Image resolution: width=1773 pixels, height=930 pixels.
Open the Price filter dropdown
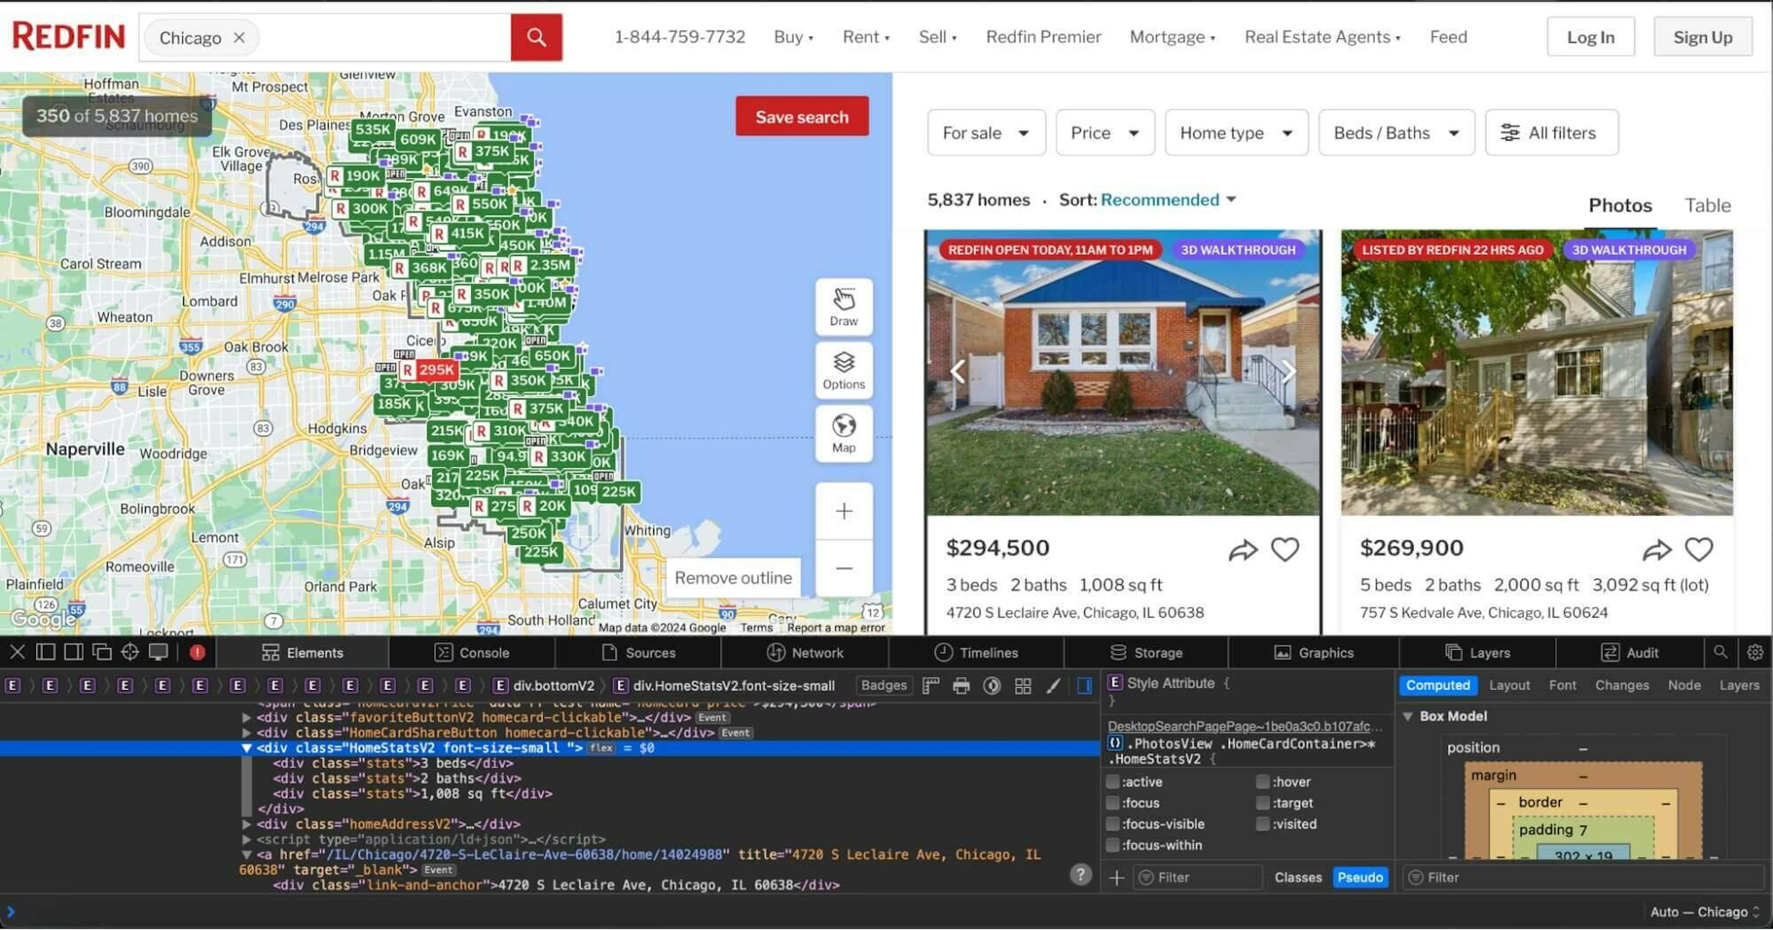click(1105, 133)
